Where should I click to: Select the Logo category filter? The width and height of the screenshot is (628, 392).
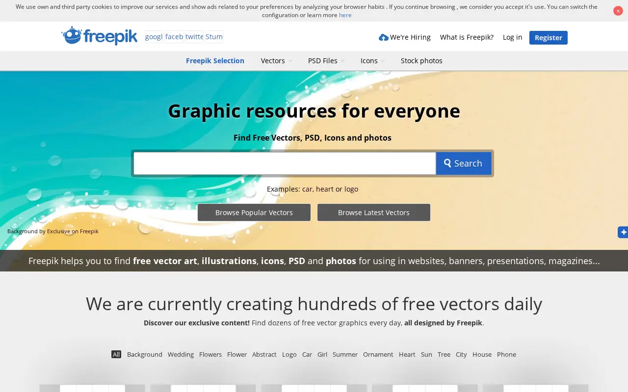(289, 354)
